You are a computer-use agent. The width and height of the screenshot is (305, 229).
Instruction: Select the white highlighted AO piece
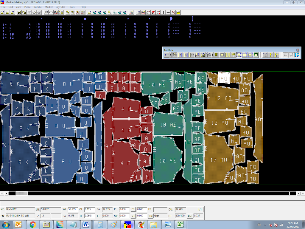224,78
